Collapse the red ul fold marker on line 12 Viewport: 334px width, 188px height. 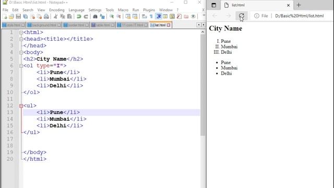(x=21, y=106)
